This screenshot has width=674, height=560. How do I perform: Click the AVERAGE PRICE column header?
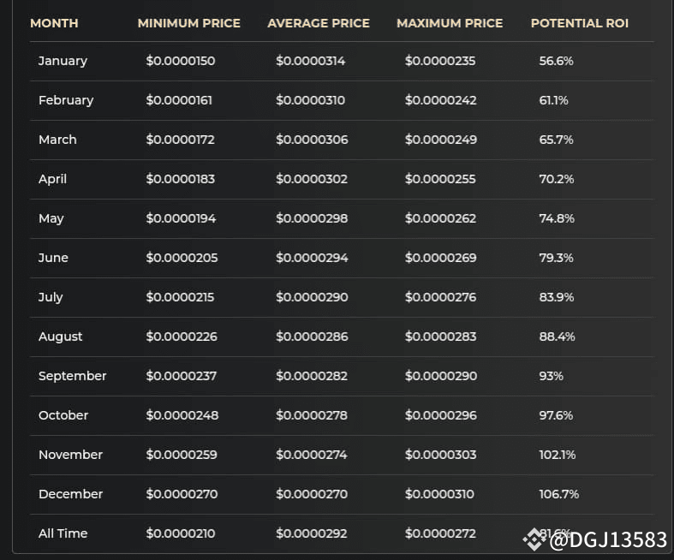tap(319, 23)
